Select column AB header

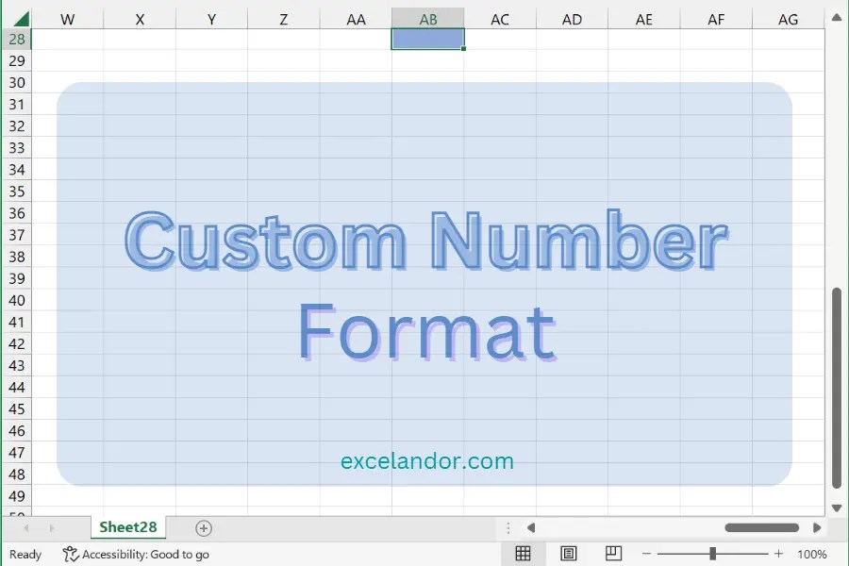pos(427,18)
